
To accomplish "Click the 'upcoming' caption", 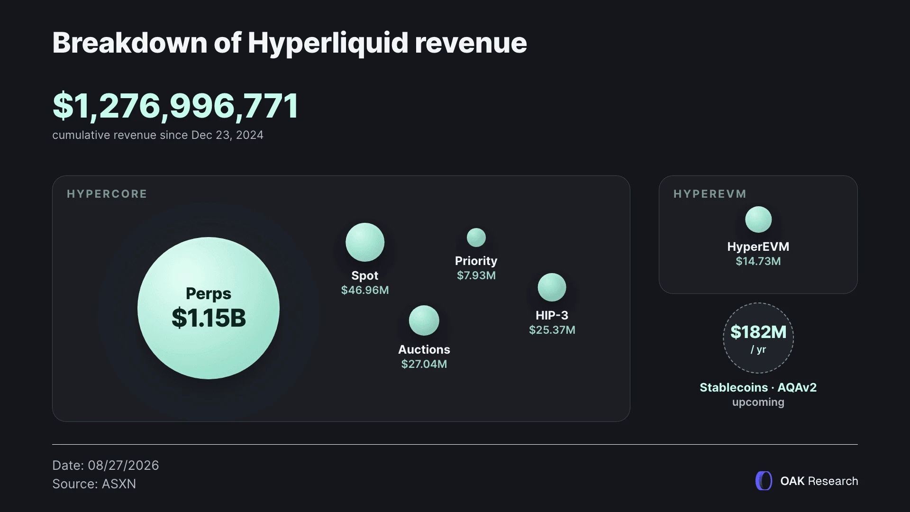I will click(x=758, y=402).
